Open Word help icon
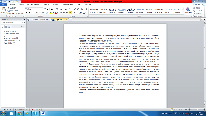Image resolution: width=206 pixels, height=116 pixels. [x=196, y=5]
